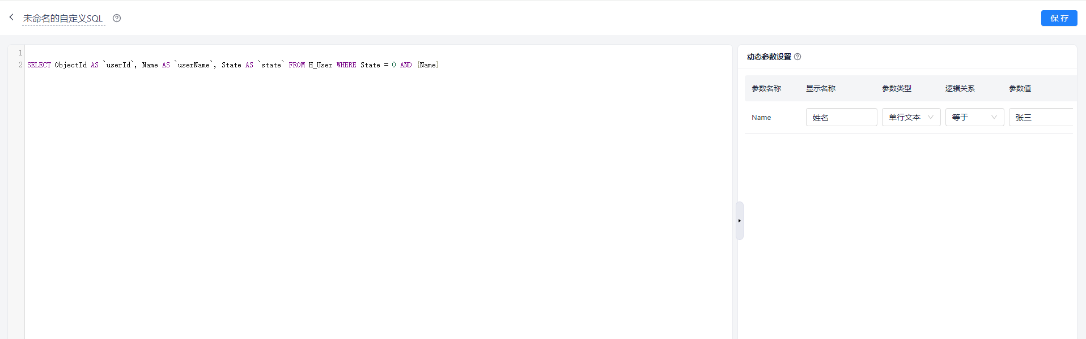Click line number 1 in editor gutter
1086x339 pixels.
tap(20, 53)
